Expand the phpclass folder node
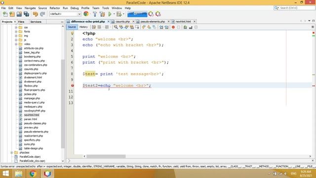The image size is (316, 178). point(12,153)
